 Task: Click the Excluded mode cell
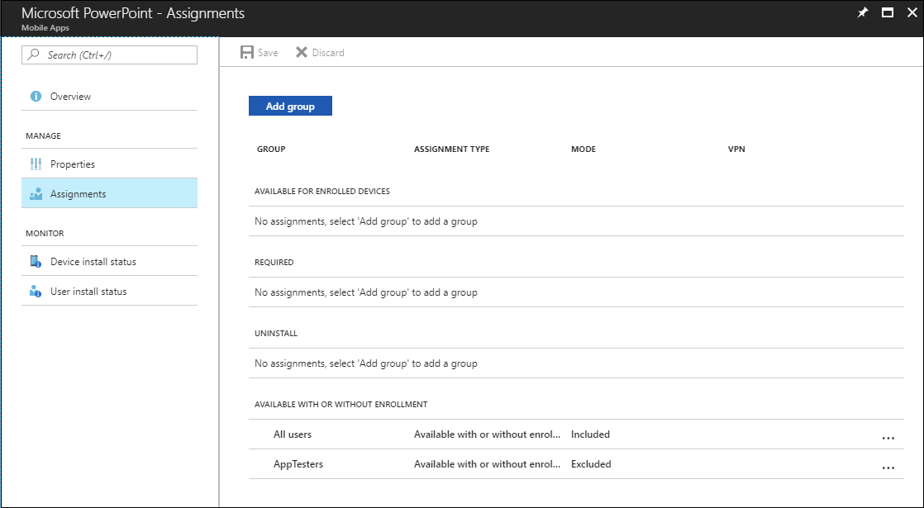591,464
